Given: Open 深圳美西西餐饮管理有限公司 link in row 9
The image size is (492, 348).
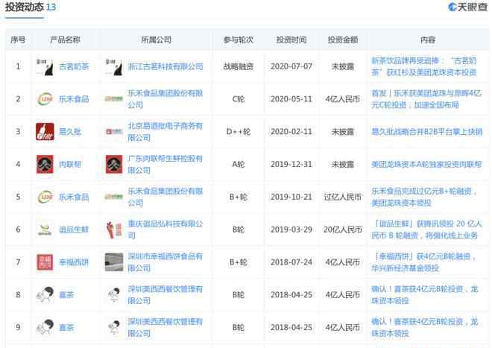Looking at the screenshot, I should tap(165, 328).
